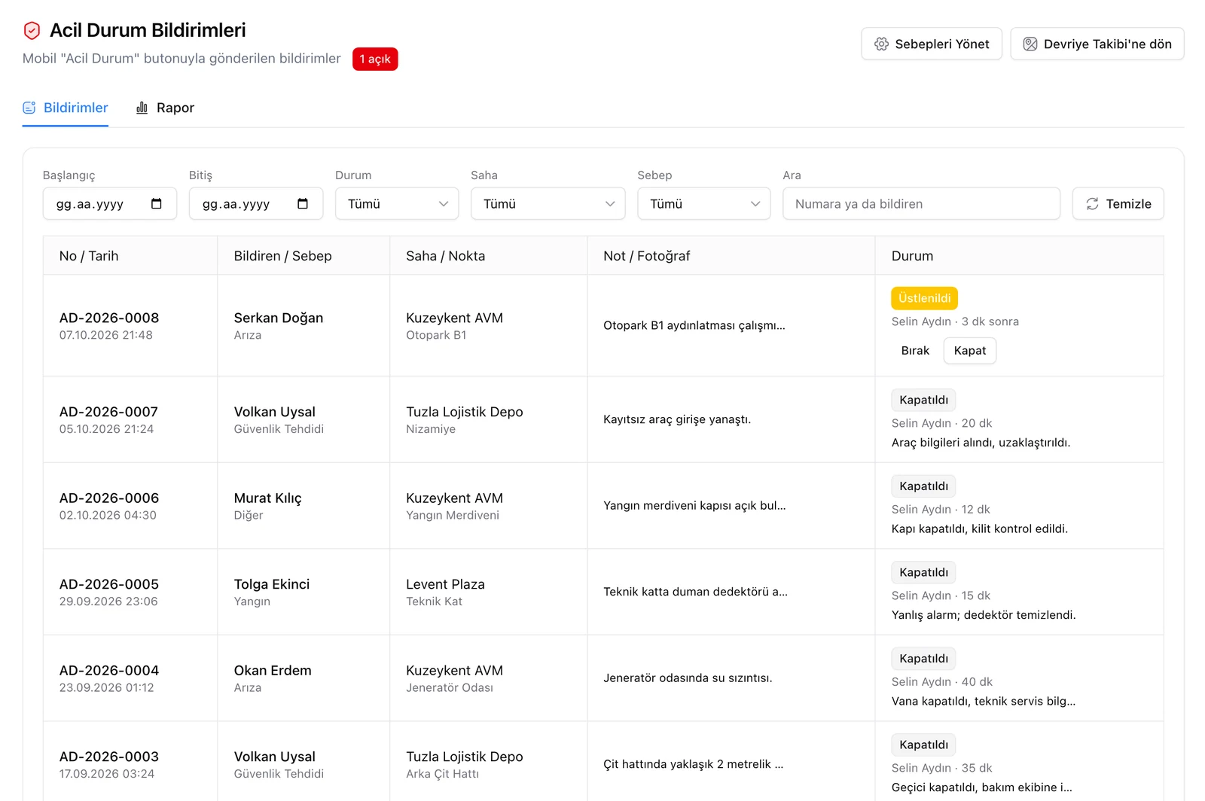
Task: Select report number AD-2026-0003
Action: tap(109, 757)
